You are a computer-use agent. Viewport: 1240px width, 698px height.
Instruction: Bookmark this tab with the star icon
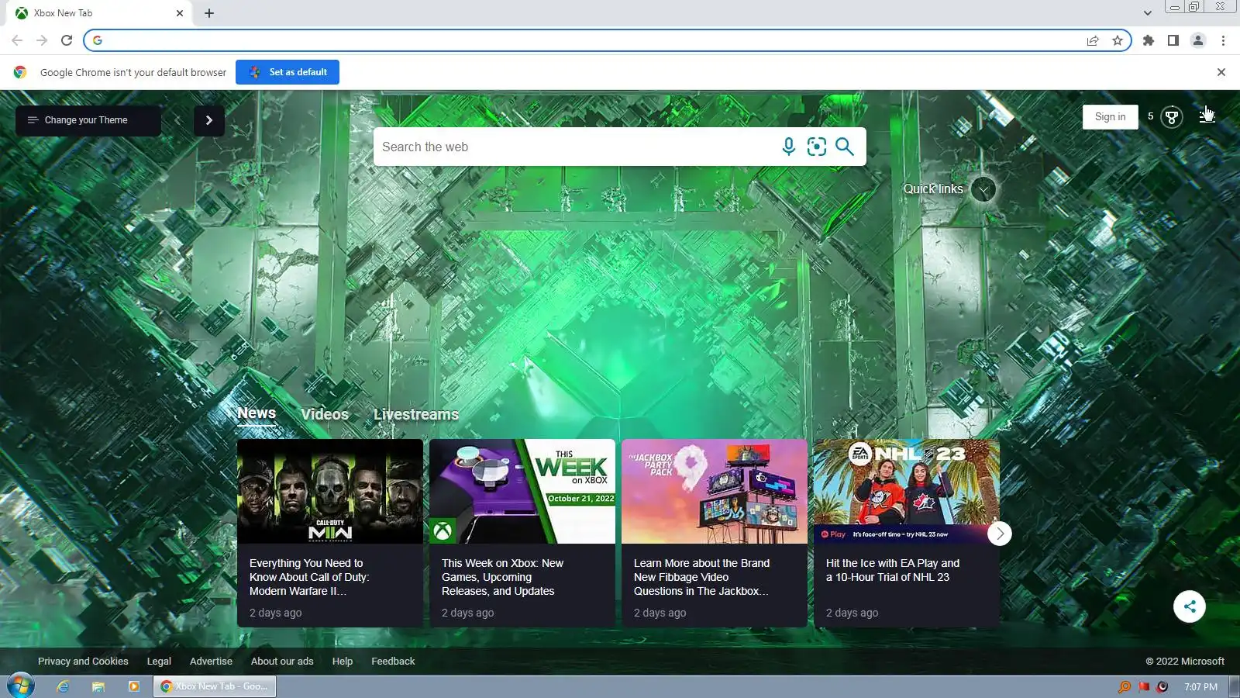(1118, 40)
